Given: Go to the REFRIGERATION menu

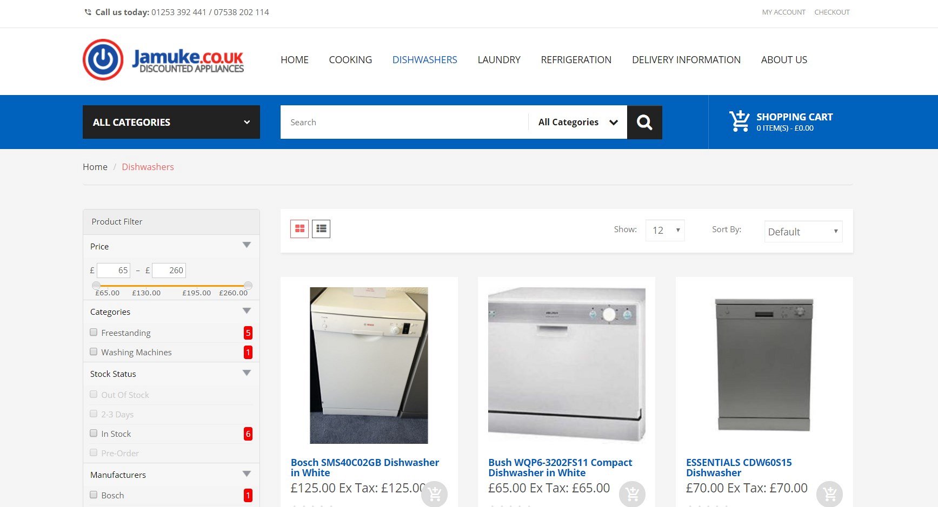Looking at the screenshot, I should coord(576,60).
